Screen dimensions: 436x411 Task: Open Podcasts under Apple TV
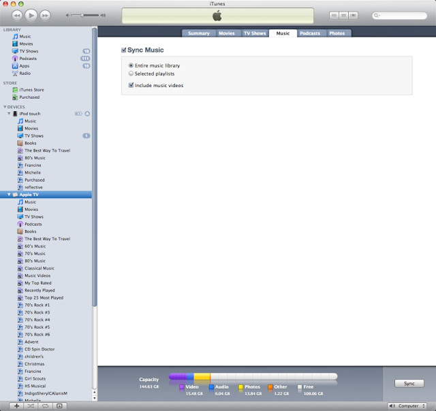point(33,224)
